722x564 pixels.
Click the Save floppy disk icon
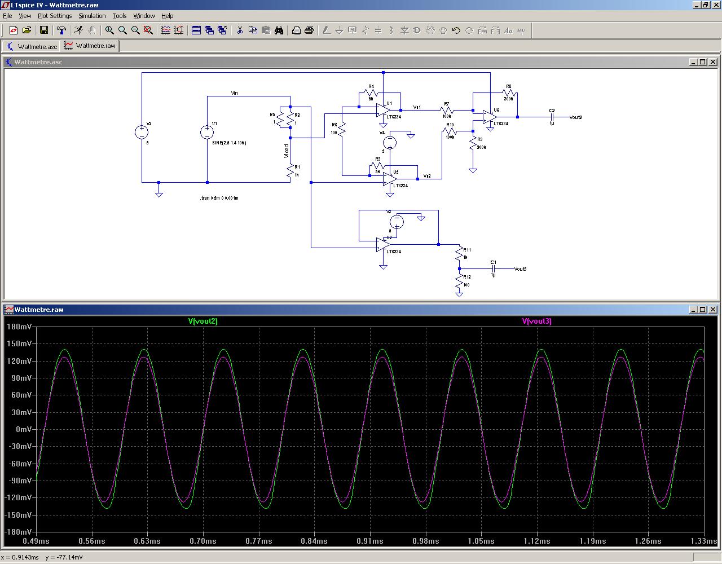(x=44, y=30)
